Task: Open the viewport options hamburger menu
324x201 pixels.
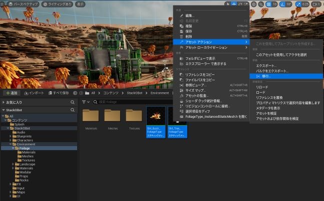Action: [x=3, y=4]
